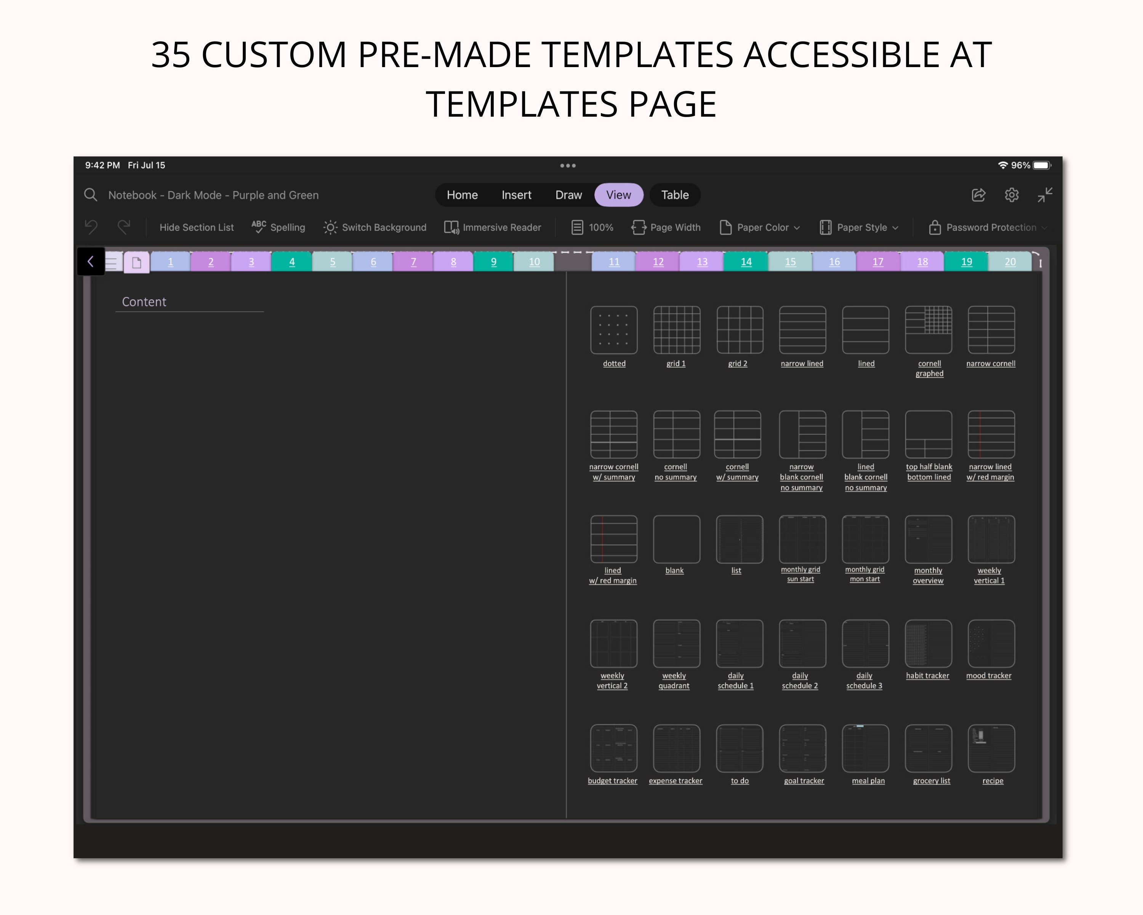Open the Paper Color dropdown
1143x915 pixels.
click(759, 227)
